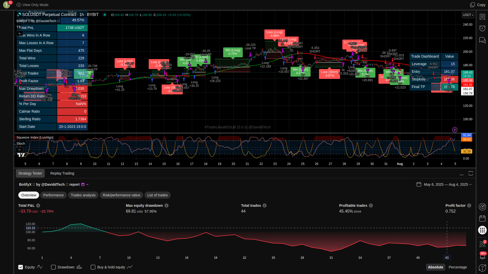
Task: Open the Chats speech bubbles icon
Action: coord(482,40)
